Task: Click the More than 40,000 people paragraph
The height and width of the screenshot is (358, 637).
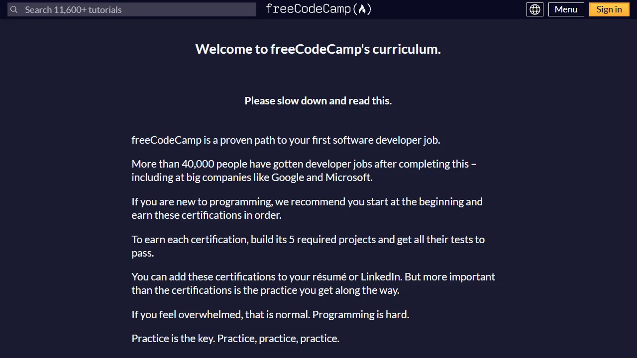Action: click(304, 171)
